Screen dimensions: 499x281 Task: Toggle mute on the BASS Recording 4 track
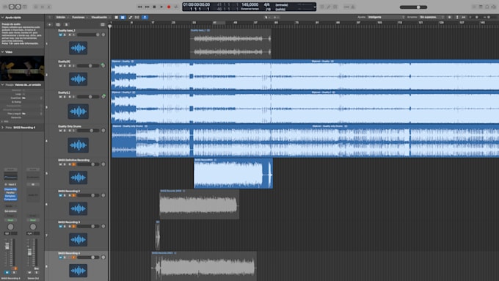(60, 257)
